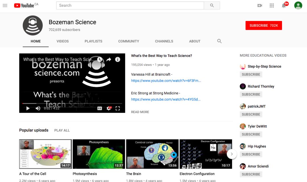Toggle closed captions CC button
Screen dimensions: 307x182
point(100,108)
